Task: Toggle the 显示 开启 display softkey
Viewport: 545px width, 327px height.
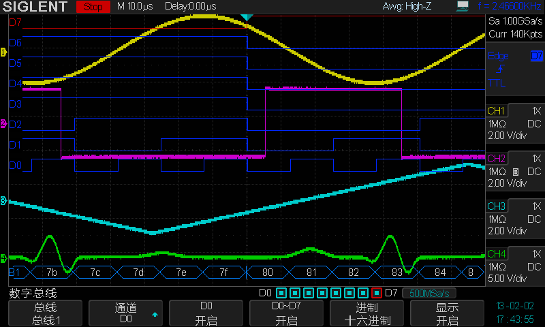Action: click(x=446, y=313)
